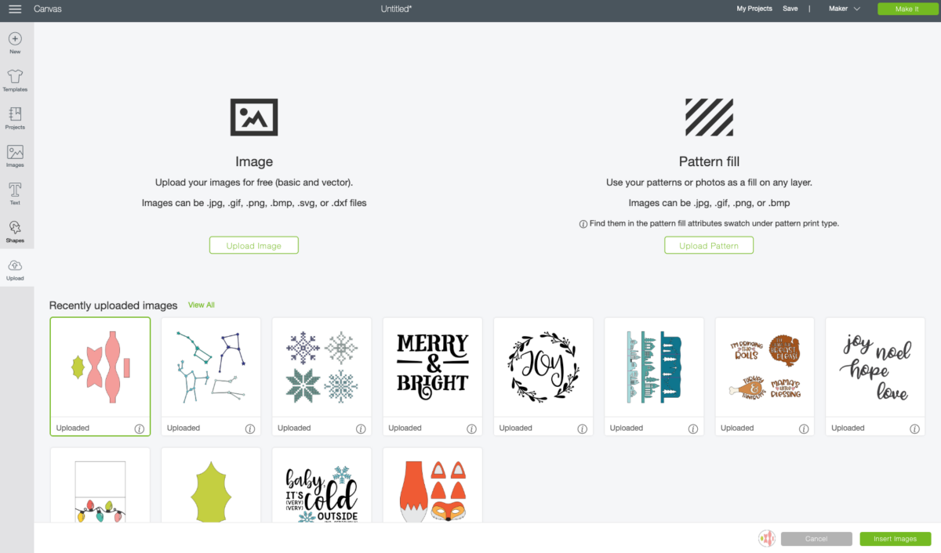Image resolution: width=941 pixels, height=553 pixels.
Task: Click the green Make It button
Action: (x=906, y=9)
